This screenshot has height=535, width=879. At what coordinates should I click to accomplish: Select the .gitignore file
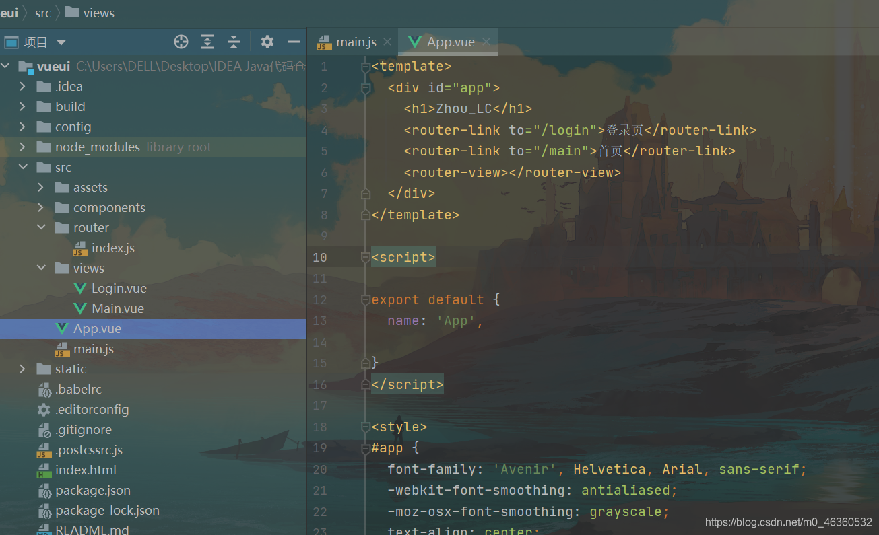point(84,429)
